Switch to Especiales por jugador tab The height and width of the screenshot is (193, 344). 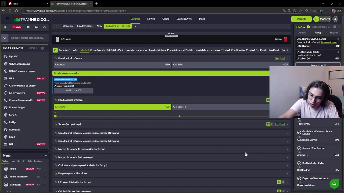point(136,50)
